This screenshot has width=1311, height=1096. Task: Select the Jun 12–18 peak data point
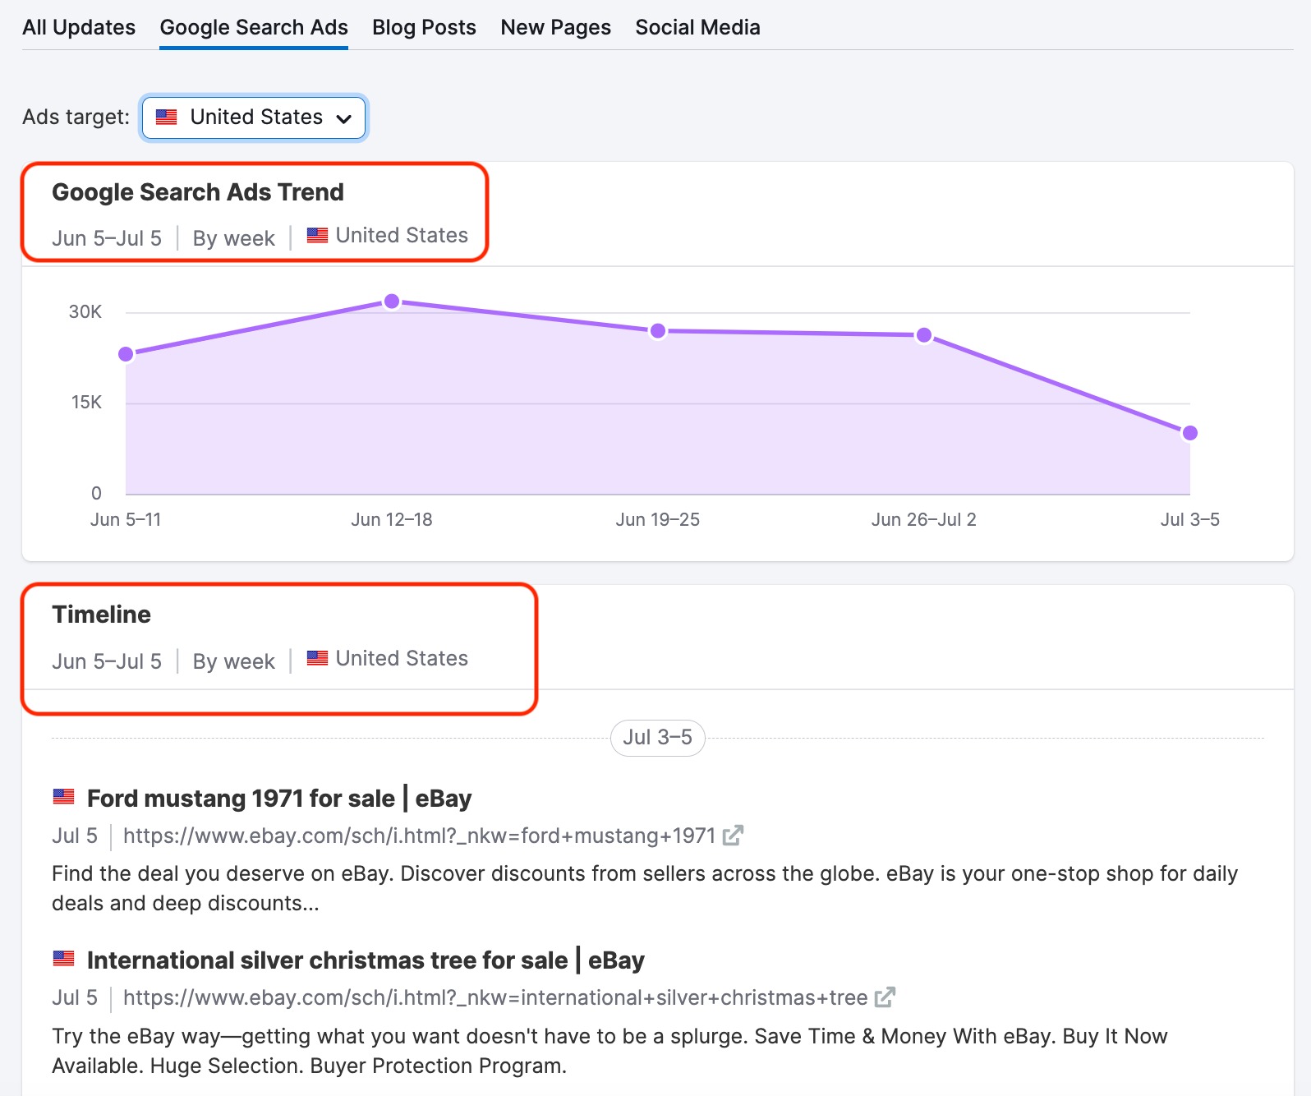tap(392, 302)
